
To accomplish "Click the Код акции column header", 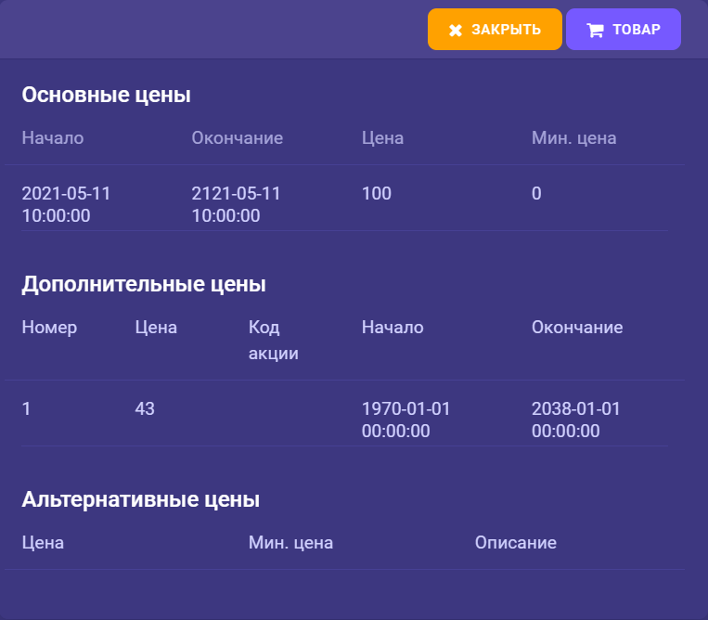I will pyautogui.click(x=273, y=340).
